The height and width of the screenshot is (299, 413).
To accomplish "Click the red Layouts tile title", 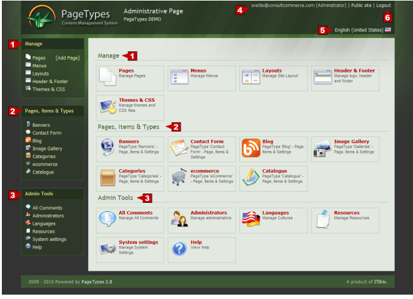I will coord(272,71).
